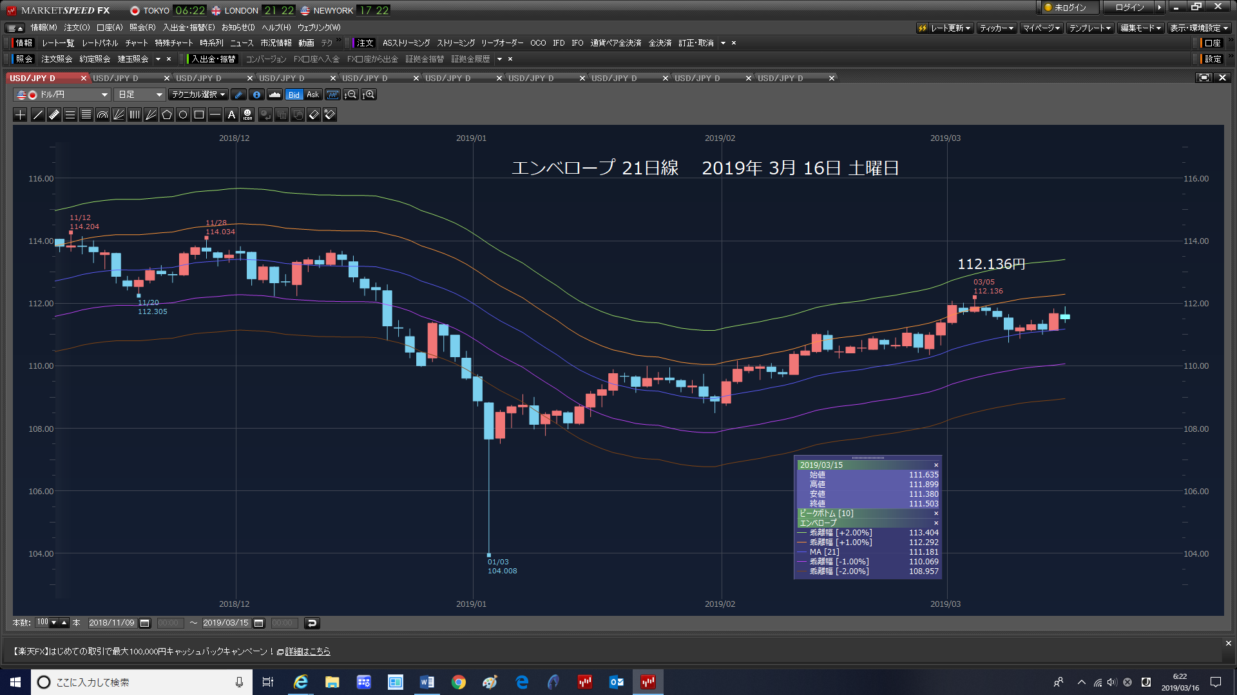Open the 注文(O) menu
This screenshot has height=695, width=1237.
[x=77, y=28]
